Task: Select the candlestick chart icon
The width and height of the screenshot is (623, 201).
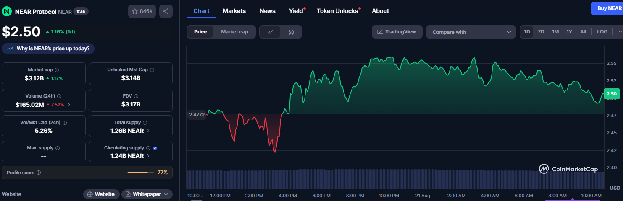Action: click(x=291, y=32)
